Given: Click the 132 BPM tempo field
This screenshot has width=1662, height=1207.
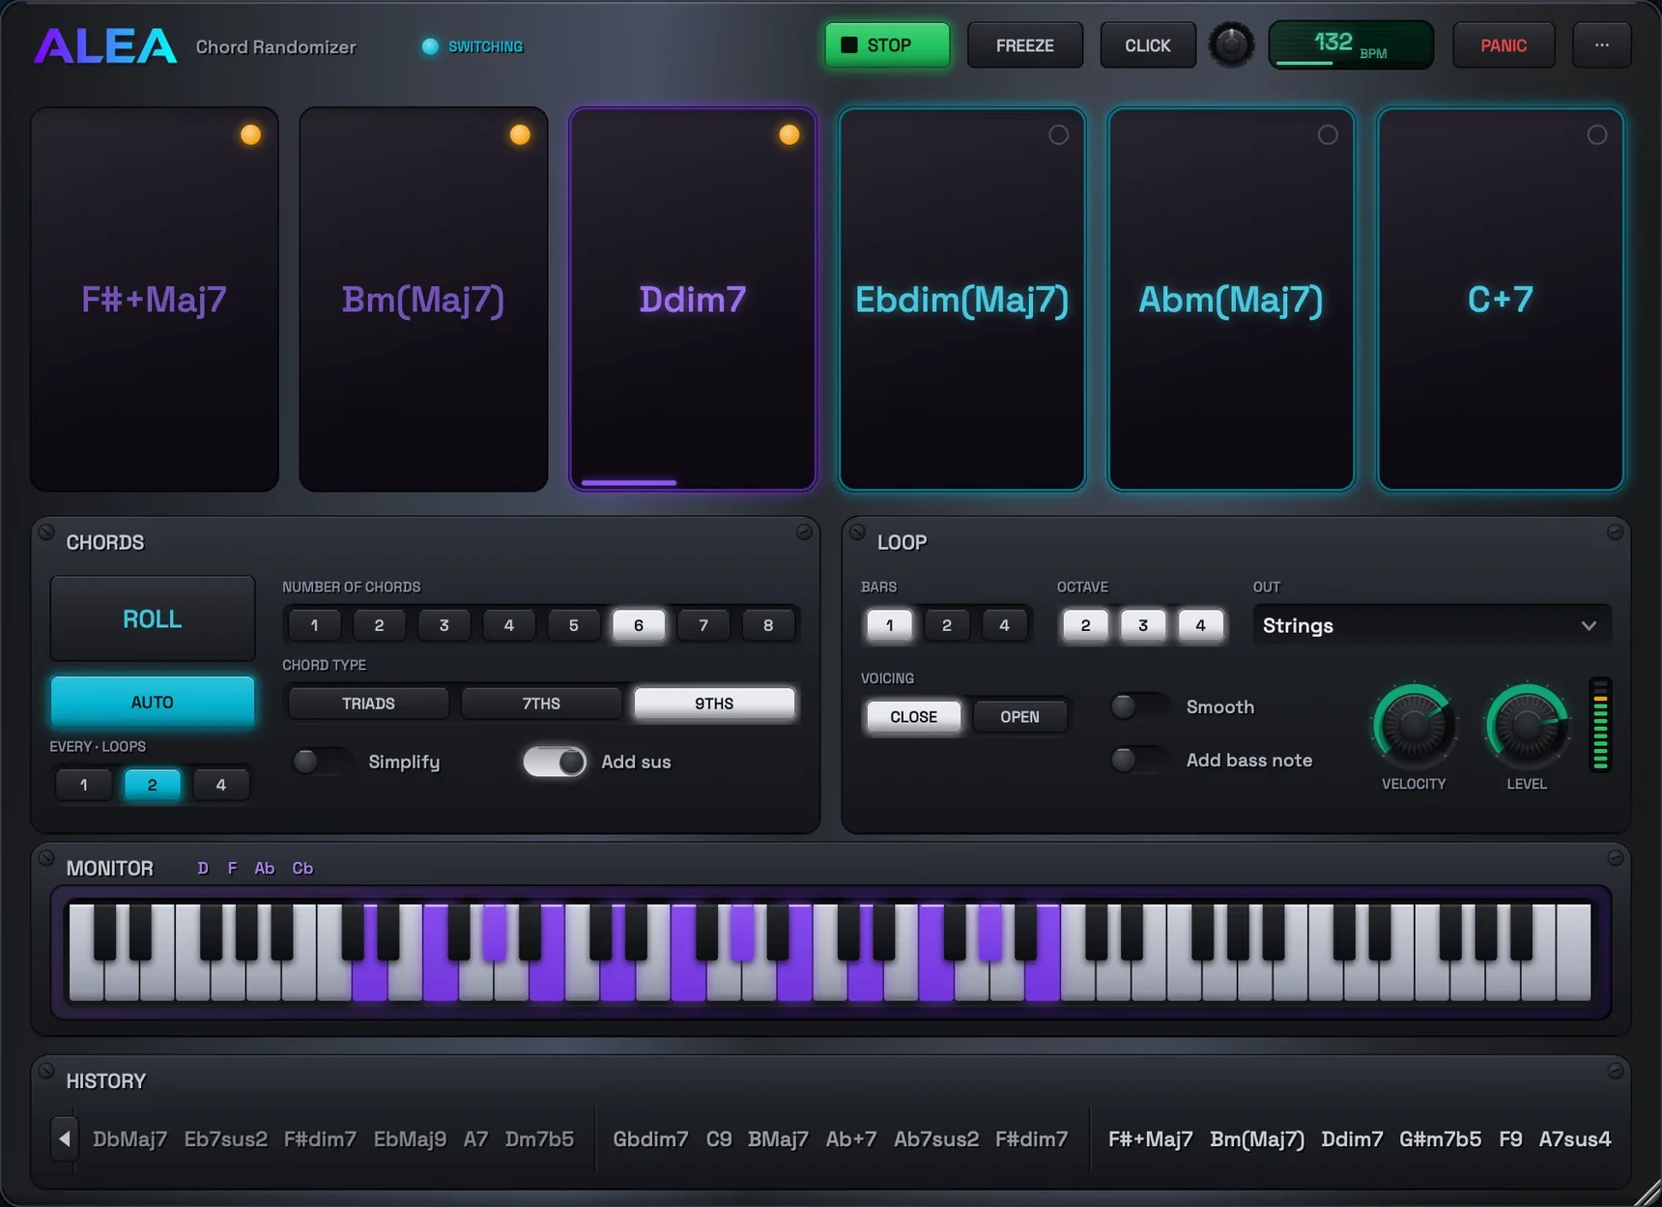Looking at the screenshot, I should tap(1350, 44).
